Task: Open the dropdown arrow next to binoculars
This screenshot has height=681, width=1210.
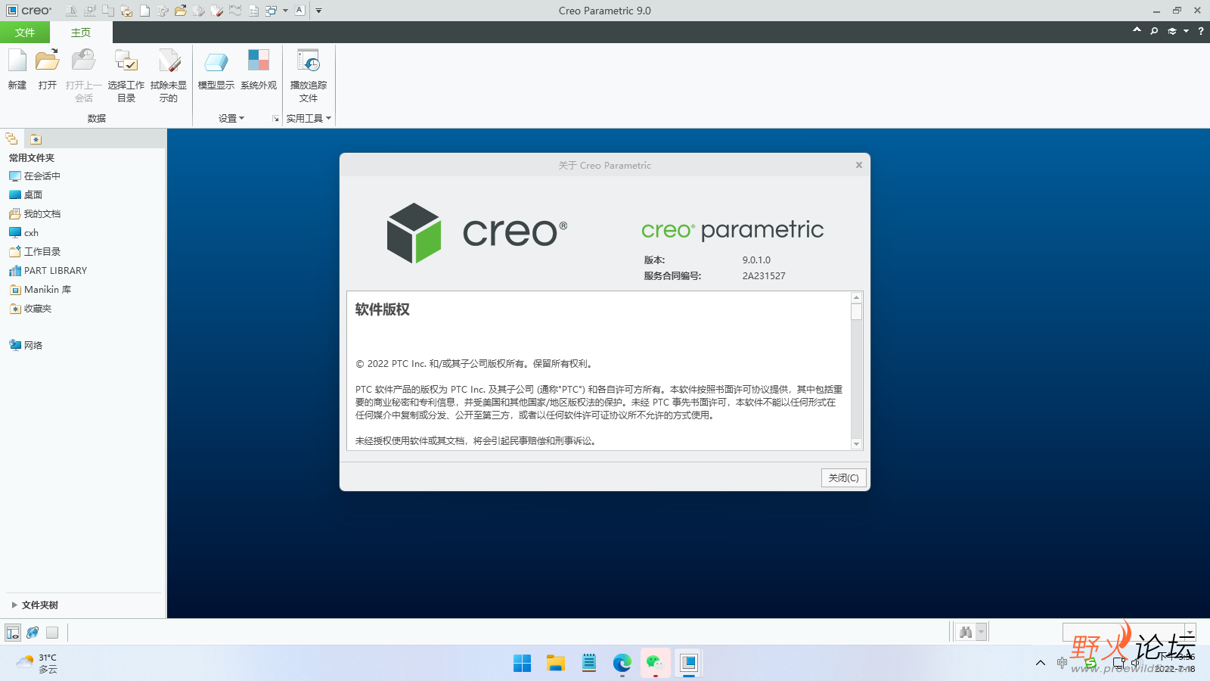Action: (982, 632)
